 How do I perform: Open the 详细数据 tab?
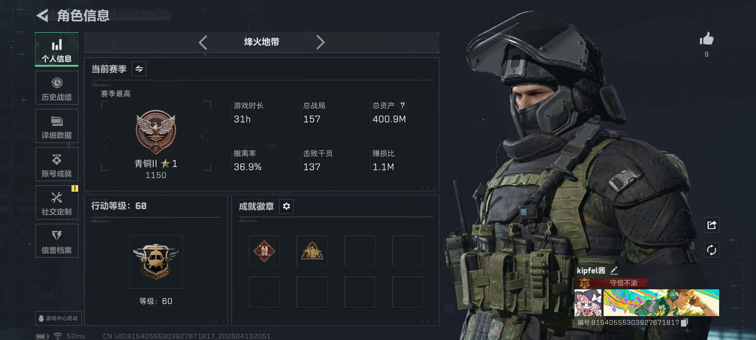pos(57,126)
